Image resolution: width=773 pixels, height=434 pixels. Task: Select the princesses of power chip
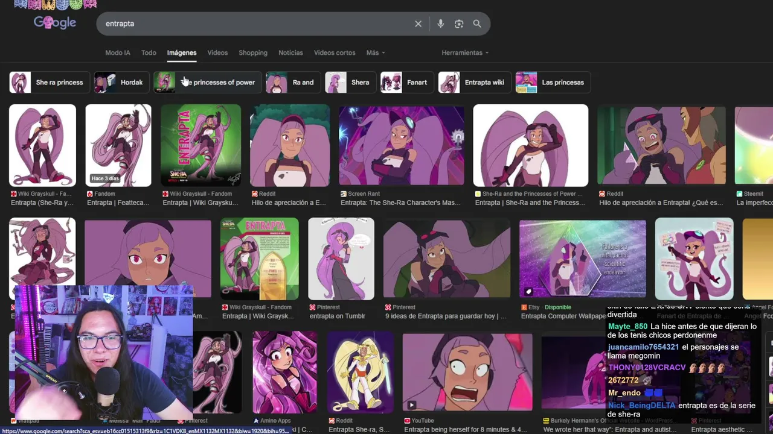coord(207,82)
